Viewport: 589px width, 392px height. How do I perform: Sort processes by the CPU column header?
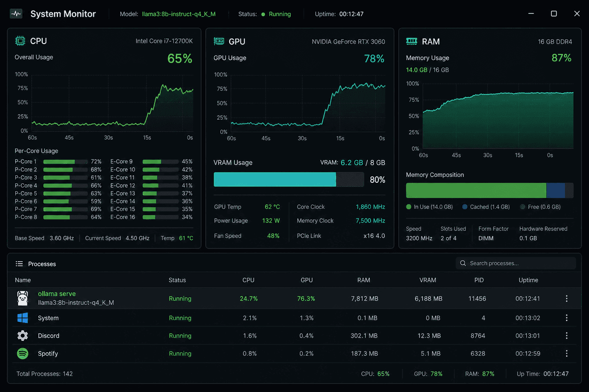click(x=248, y=280)
